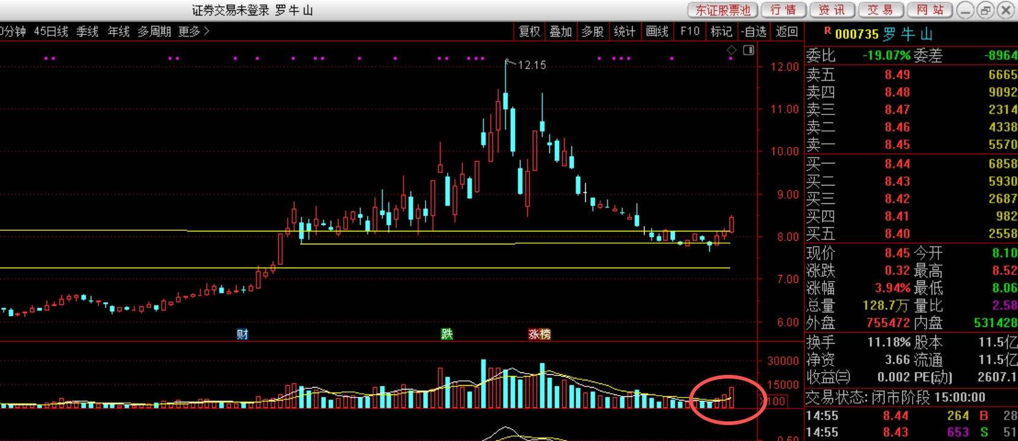Click trading status 闭市阶段 15:00:00
This screenshot has width=1018, height=441.
pos(928,398)
